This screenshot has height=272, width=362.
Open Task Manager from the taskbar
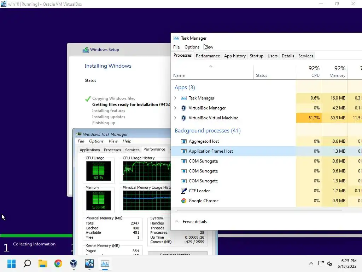coord(105,263)
